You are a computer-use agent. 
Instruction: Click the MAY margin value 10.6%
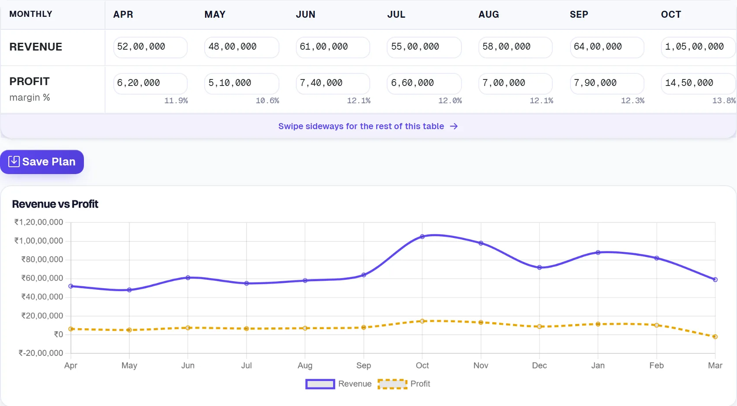(x=267, y=101)
